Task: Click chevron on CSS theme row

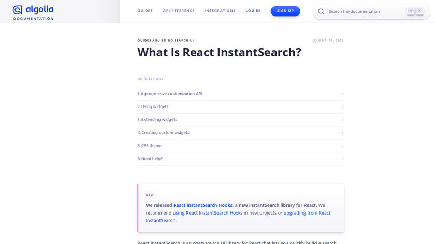Action: (x=343, y=146)
